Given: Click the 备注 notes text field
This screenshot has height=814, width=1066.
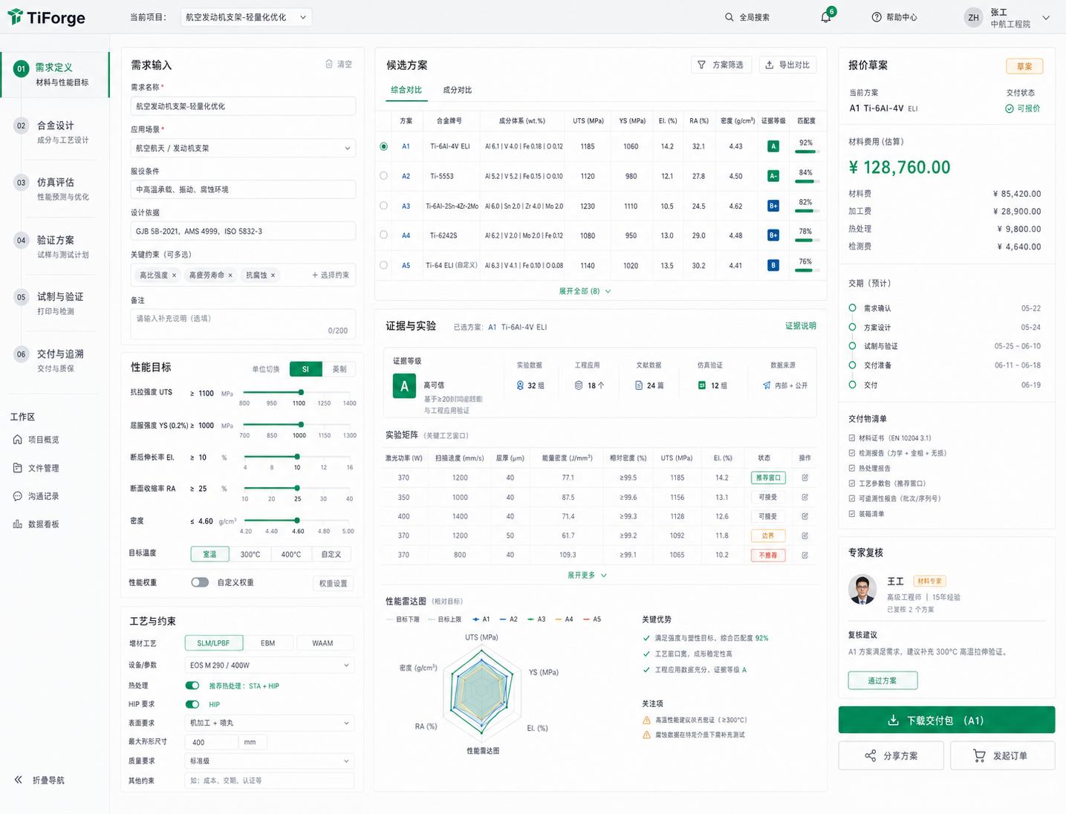Looking at the screenshot, I should click(x=243, y=324).
